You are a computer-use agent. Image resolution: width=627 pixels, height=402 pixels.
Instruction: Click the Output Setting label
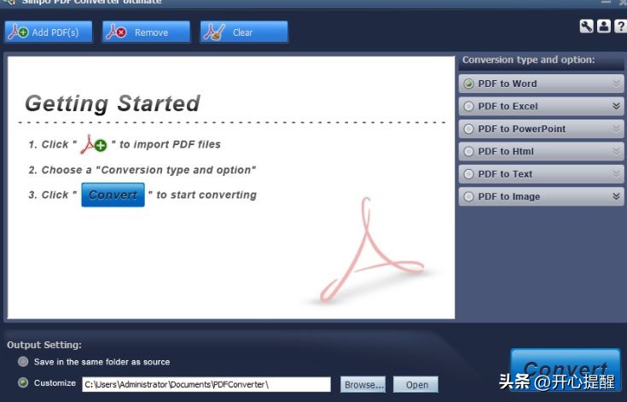(x=44, y=345)
